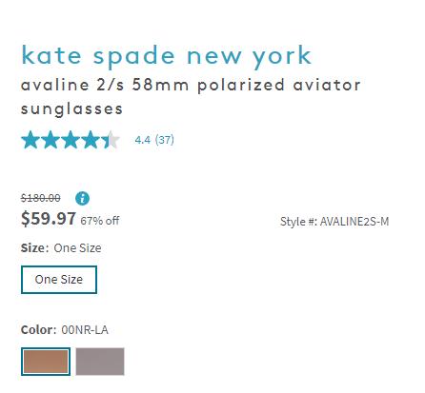Image resolution: width=425 pixels, height=393 pixels.
Task: Click the struck-through $180.00 price
Action: coord(41,198)
